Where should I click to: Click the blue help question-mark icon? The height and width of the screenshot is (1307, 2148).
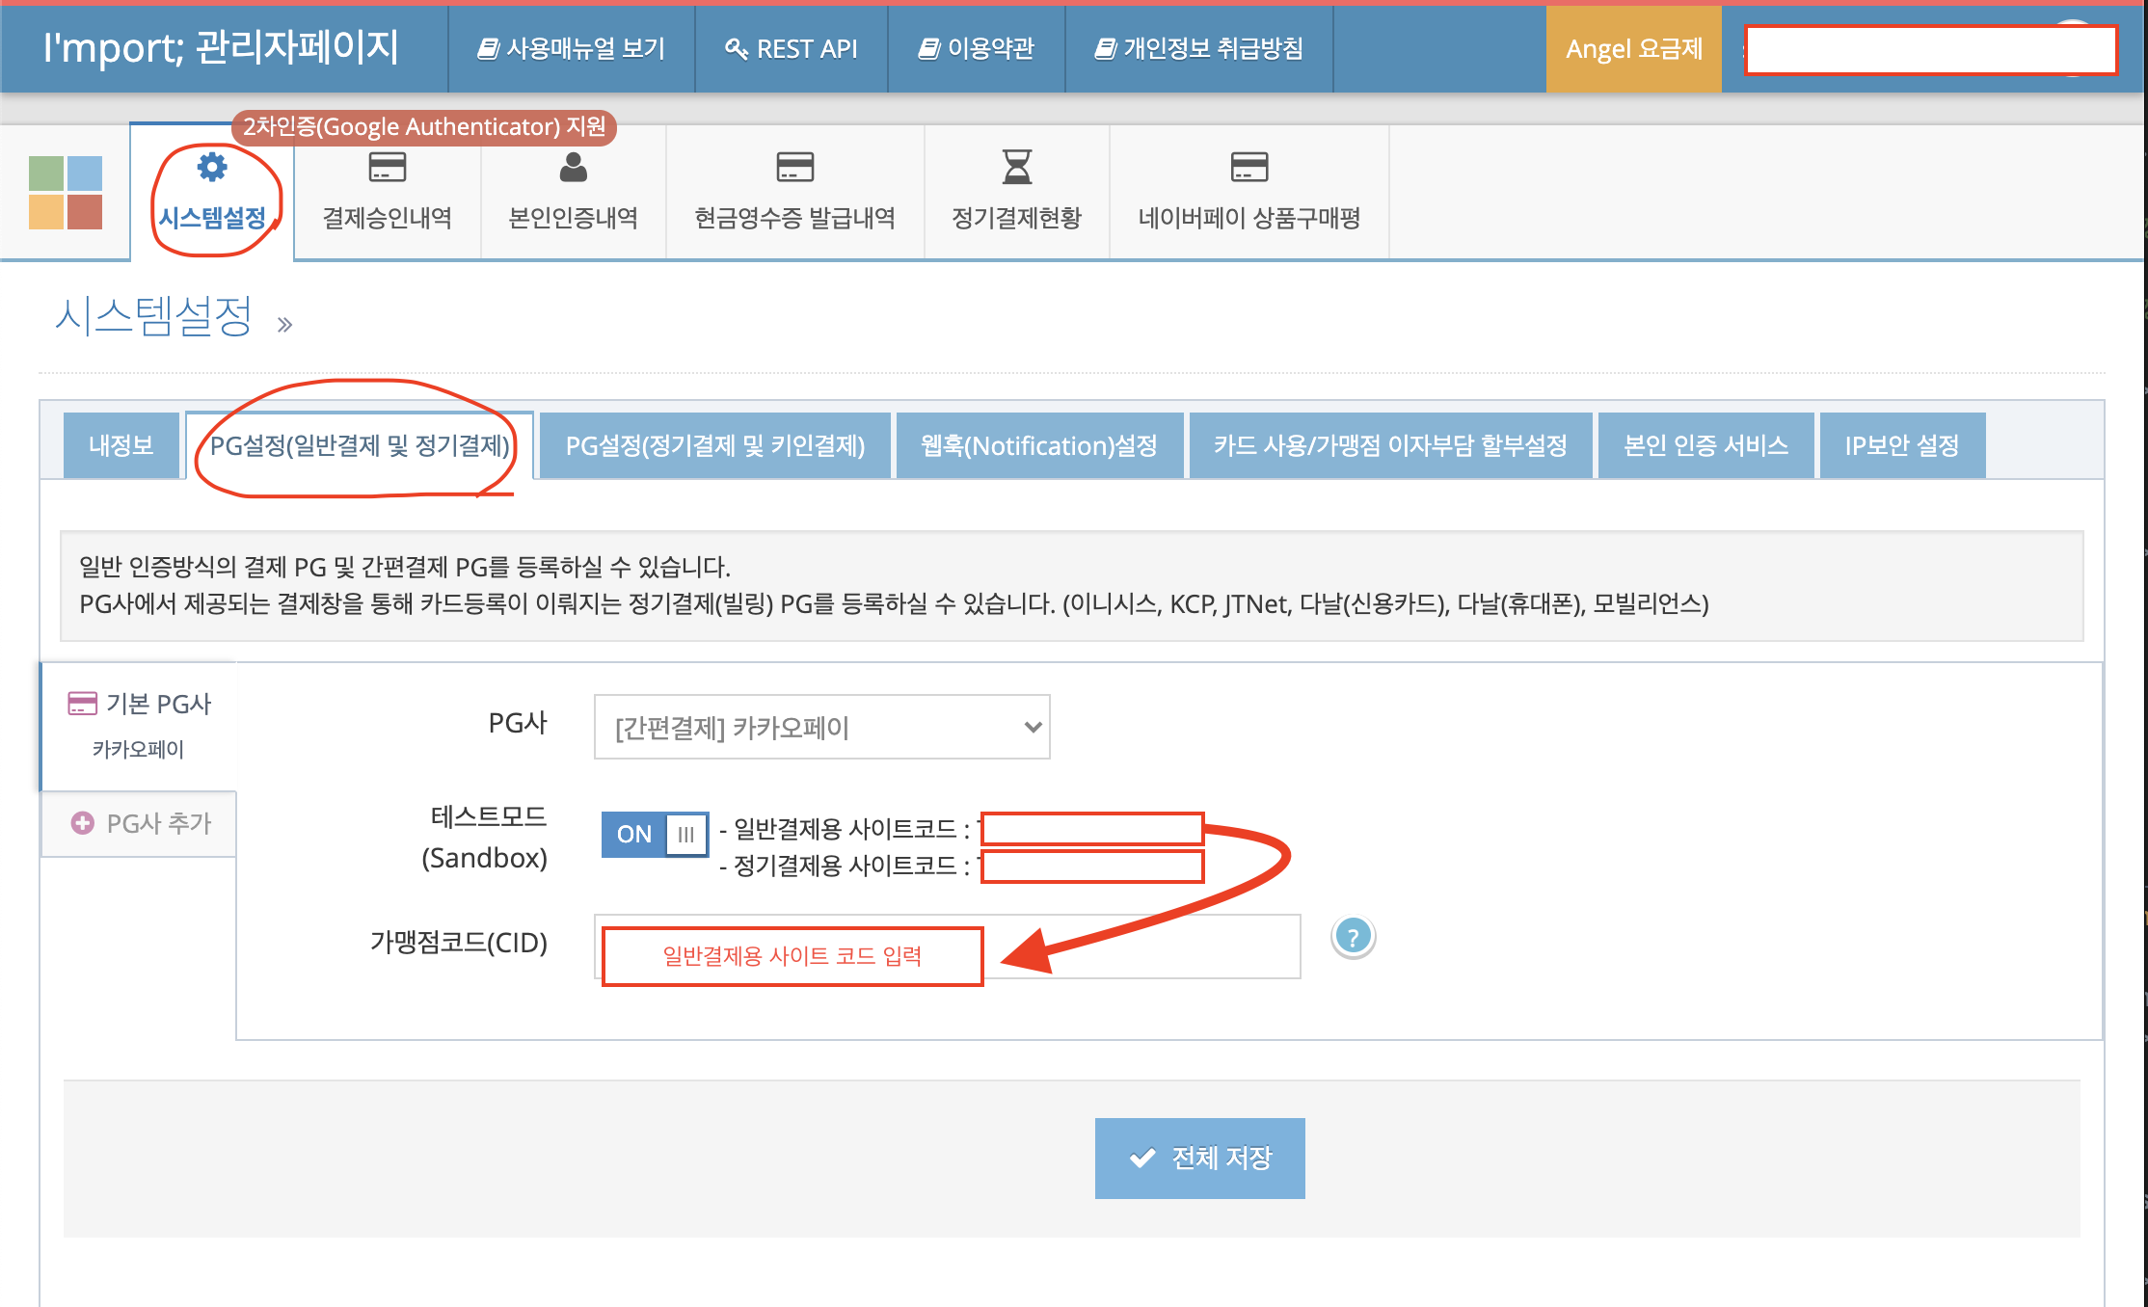pyautogui.click(x=1353, y=937)
